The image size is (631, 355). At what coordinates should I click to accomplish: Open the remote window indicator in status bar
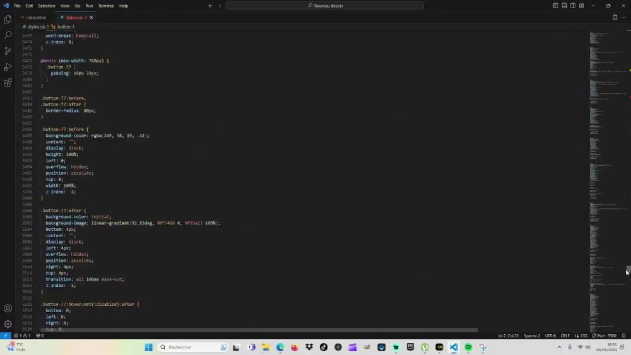5,335
